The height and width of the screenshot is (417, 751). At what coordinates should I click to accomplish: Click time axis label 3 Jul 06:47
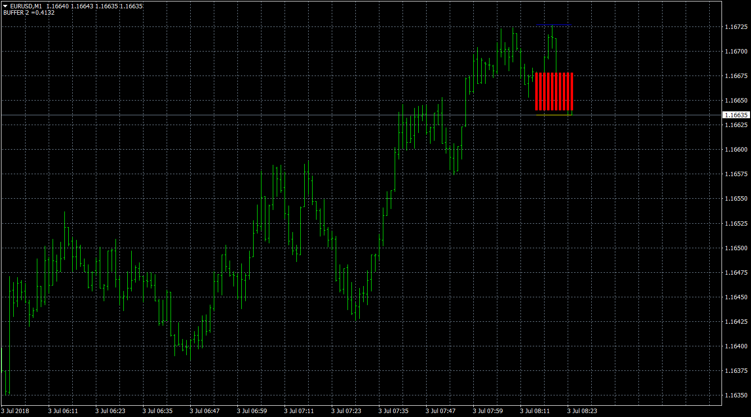tap(204, 411)
